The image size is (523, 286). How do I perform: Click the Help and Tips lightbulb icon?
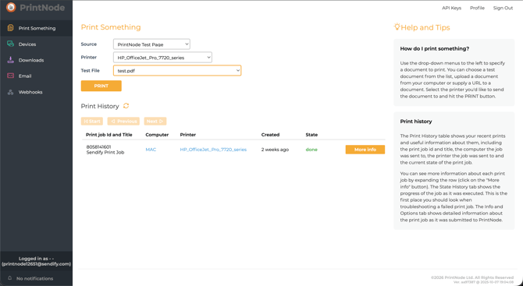click(x=397, y=26)
